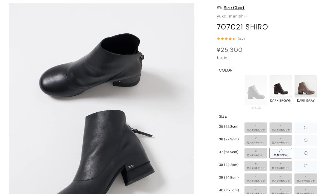Request restock notice for size 35 Black
This screenshot has height=194, width=322.
coord(256,128)
